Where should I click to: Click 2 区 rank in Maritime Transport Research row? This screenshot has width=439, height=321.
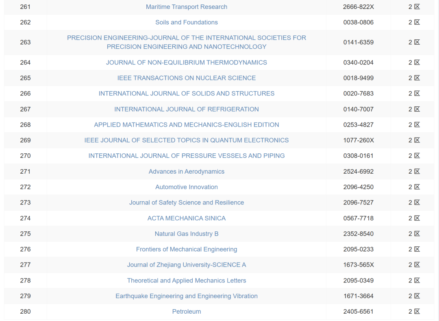414,7
